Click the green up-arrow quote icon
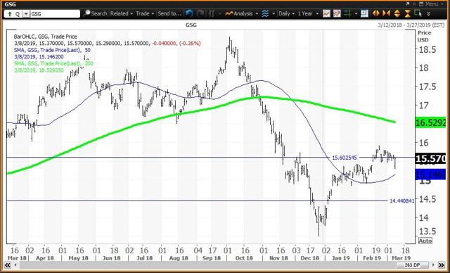The height and width of the screenshot is (273, 450). pyautogui.click(x=10, y=14)
